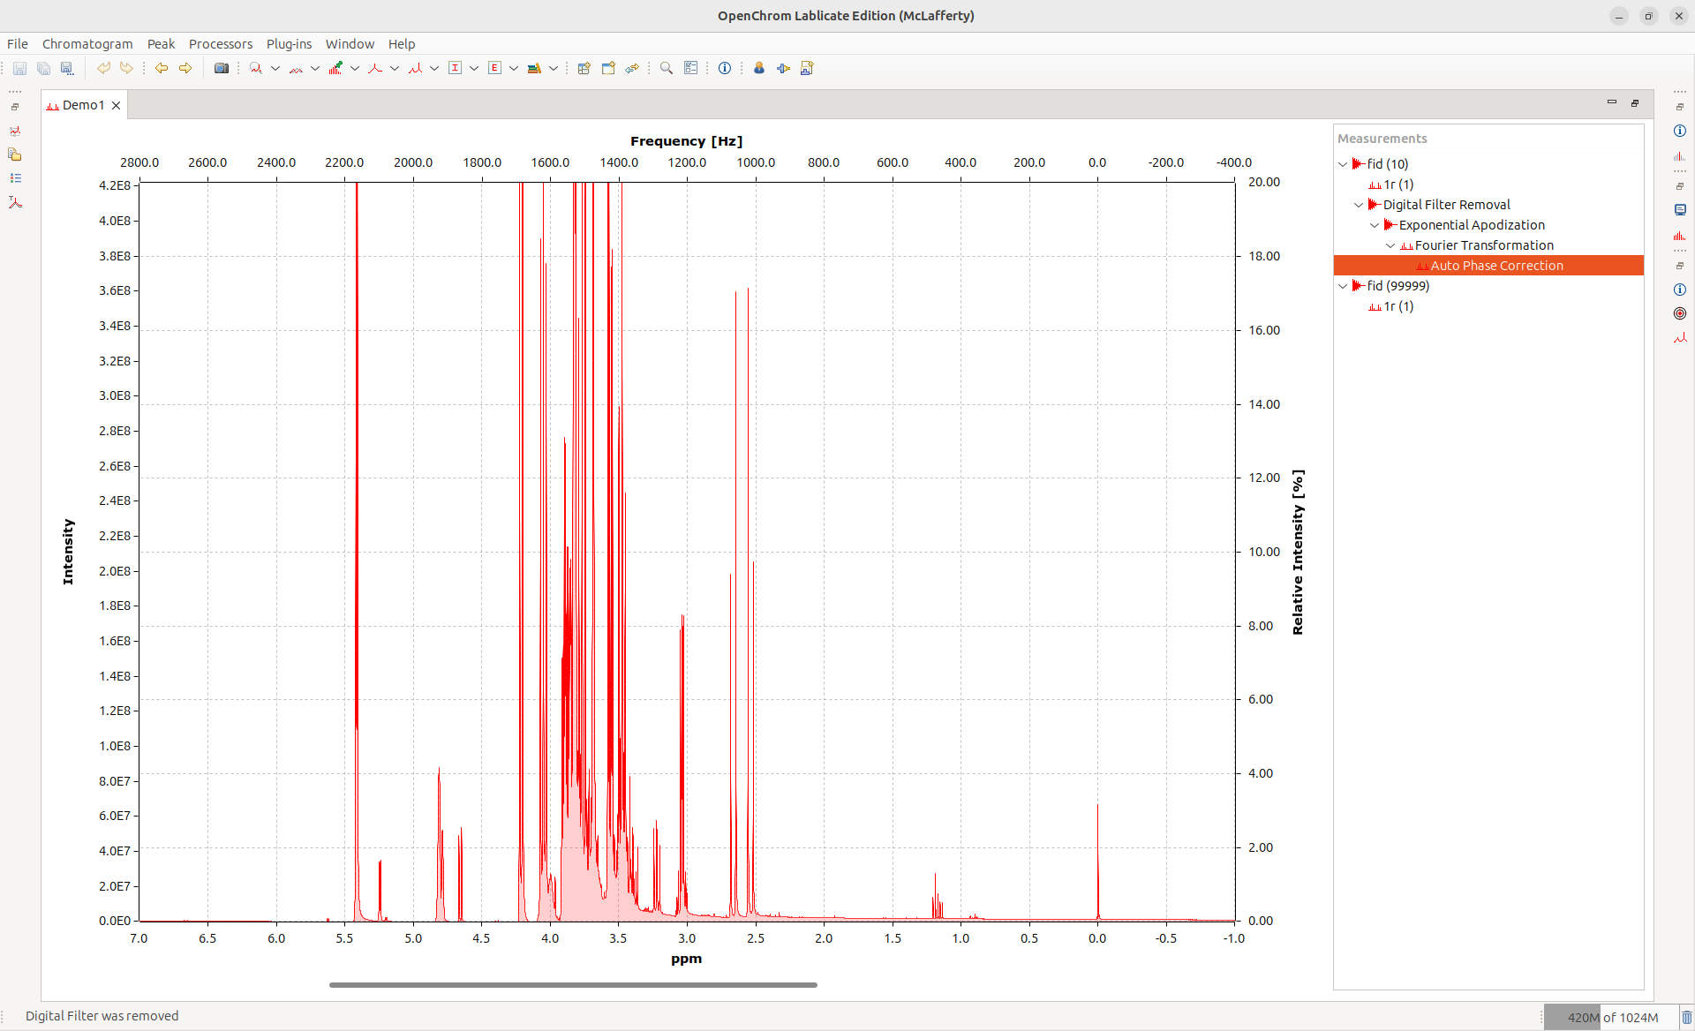Screen dimensions: 1695x1031
Task: Select Exponential Apodization tree item
Action: click(1472, 225)
